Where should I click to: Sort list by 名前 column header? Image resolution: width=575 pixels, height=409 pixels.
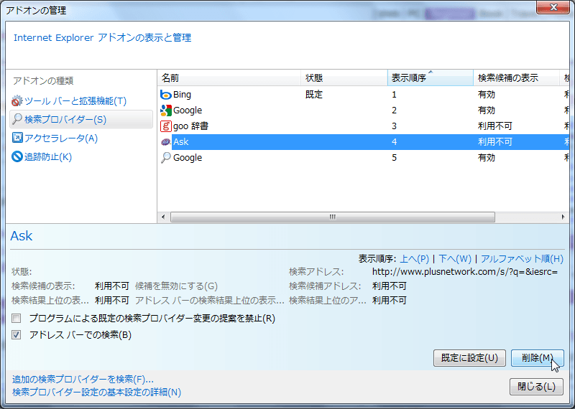point(229,78)
